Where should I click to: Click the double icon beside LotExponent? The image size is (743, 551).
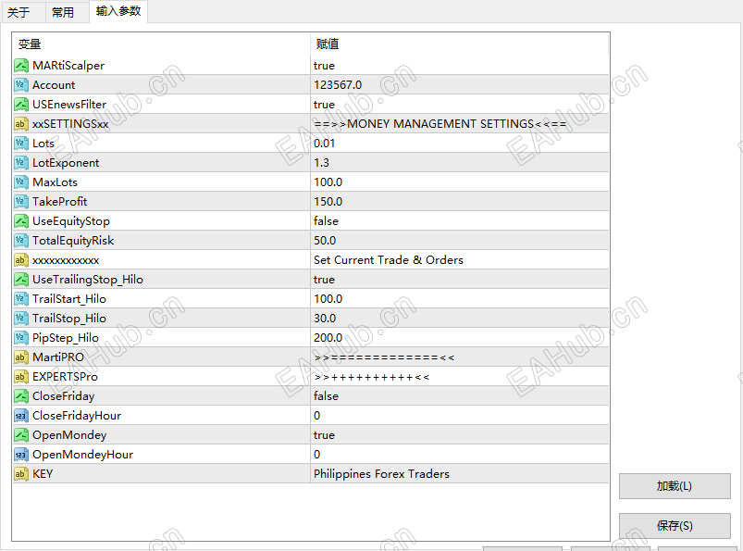tap(21, 163)
